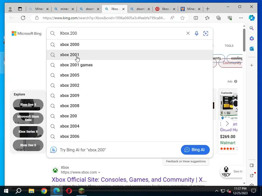Viewport: 262px width, 196px height.
Task: Open volume control in system tray
Action: (228, 191)
